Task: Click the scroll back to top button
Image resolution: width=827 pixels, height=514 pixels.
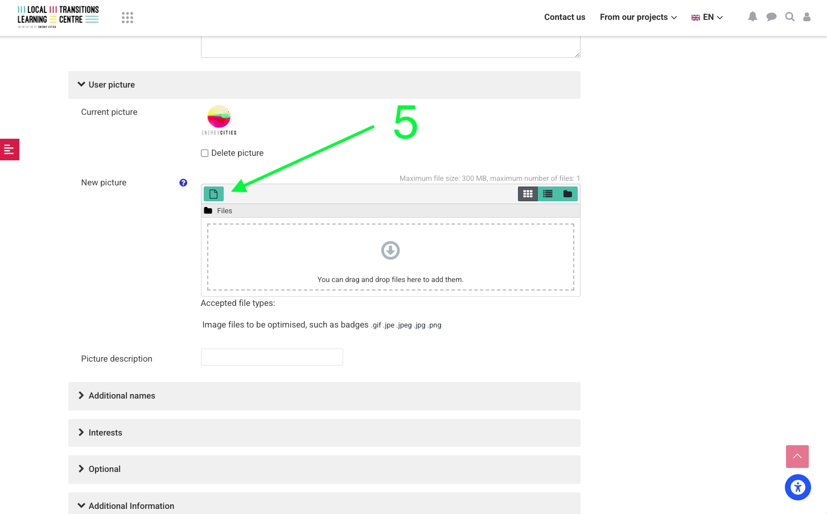Action: 797,457
